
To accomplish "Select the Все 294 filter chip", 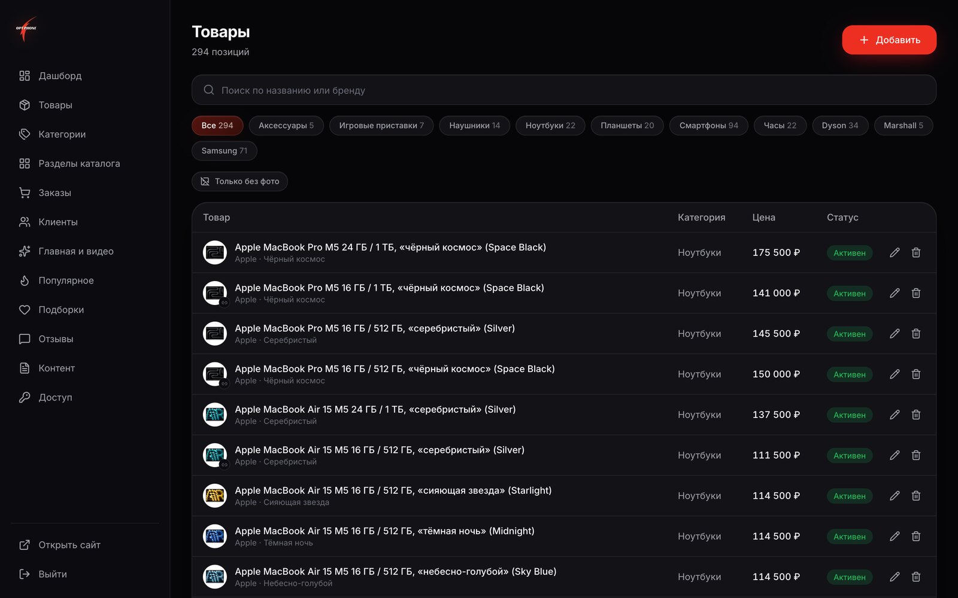I will [x=217, y=126].
